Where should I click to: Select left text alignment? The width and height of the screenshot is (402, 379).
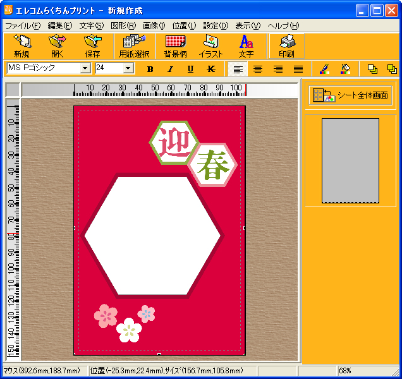coord(238,69)
